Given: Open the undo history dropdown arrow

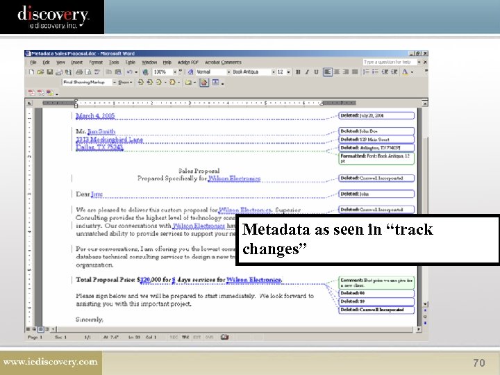Looking at the screenshot, I should tap(136, 72).
